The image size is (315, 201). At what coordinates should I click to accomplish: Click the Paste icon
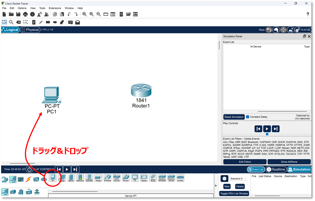click(x=62, y=14)
